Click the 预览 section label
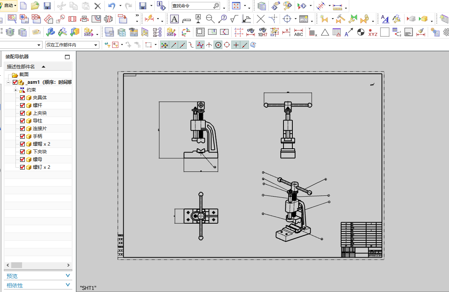This screenshot has width=449, height=292. [x=12, y=276]
